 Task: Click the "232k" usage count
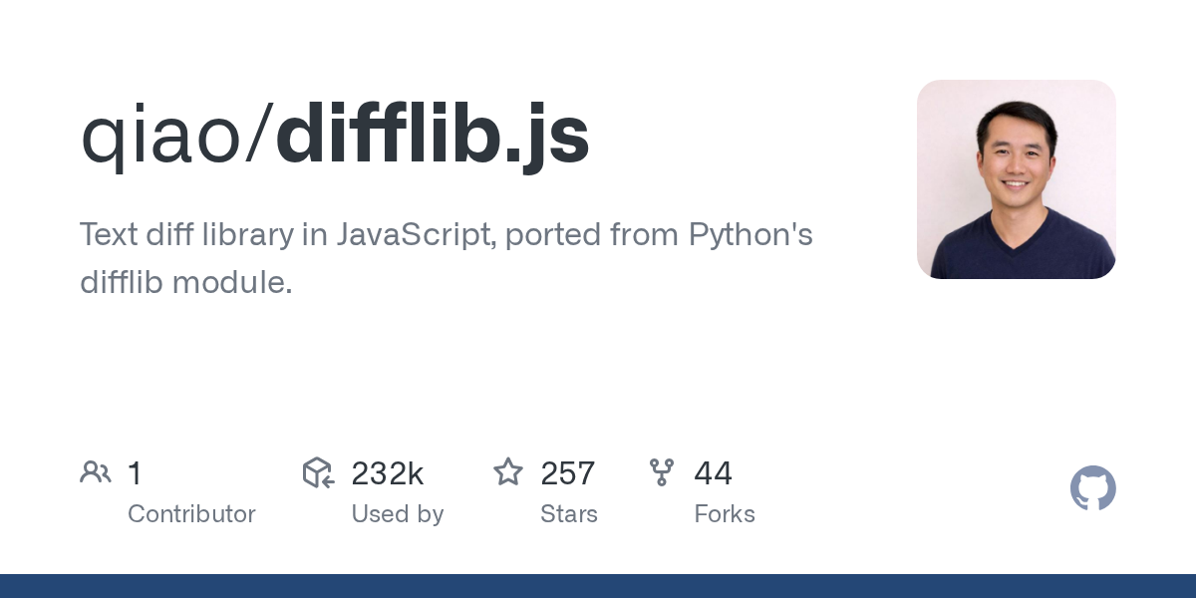click(388, 473)
